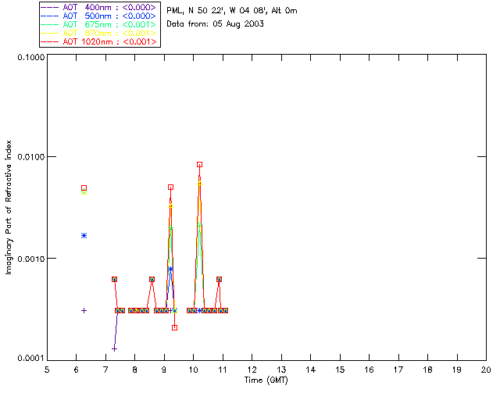This screenshot has height=400, width=500.
Task: Click x-axis tick label 10
Action: pyautogui.click(x=193, y=370)
